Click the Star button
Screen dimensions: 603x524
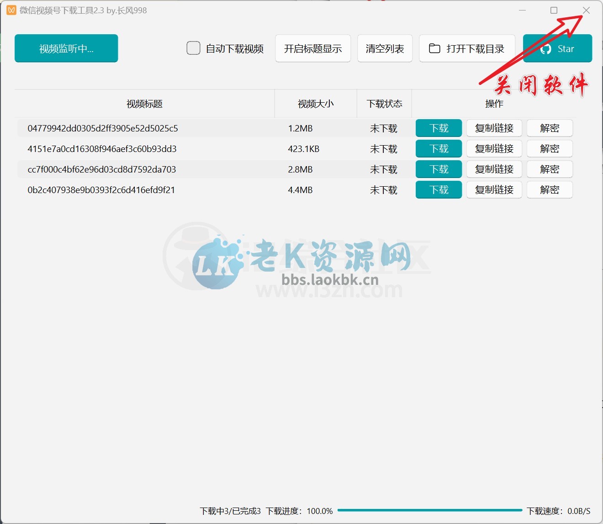click(x=558, y=48)
